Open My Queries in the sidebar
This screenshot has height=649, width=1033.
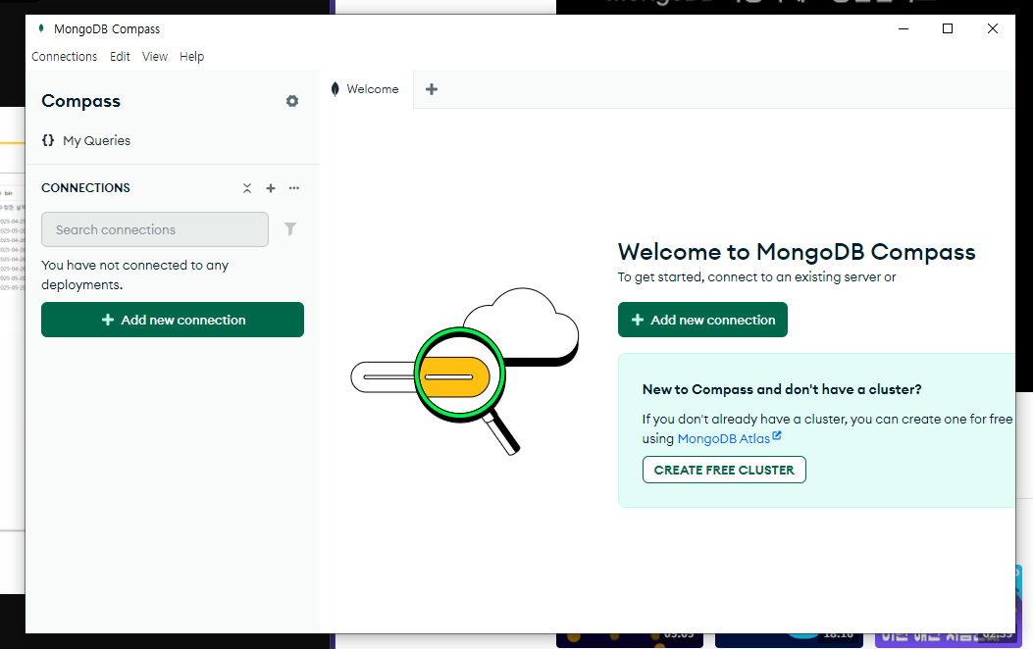pyautogui.click(x=96, y=140)
